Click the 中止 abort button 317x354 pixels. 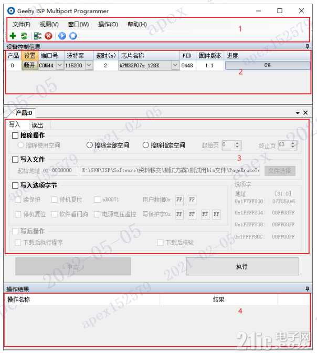pyautogui.click(x=73, y=266)
